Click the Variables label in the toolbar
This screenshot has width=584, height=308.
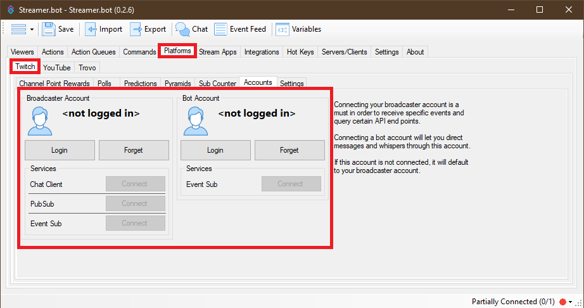click(x=306, y=29)
